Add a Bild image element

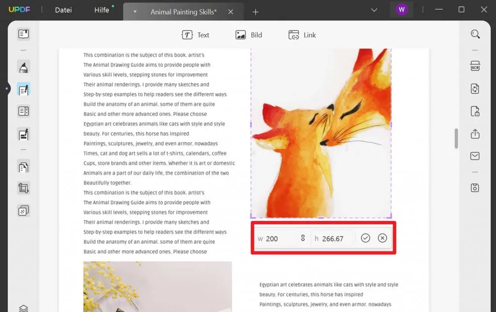pos(248,35)
